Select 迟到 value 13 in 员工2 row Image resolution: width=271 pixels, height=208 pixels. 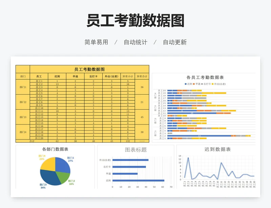57,84
